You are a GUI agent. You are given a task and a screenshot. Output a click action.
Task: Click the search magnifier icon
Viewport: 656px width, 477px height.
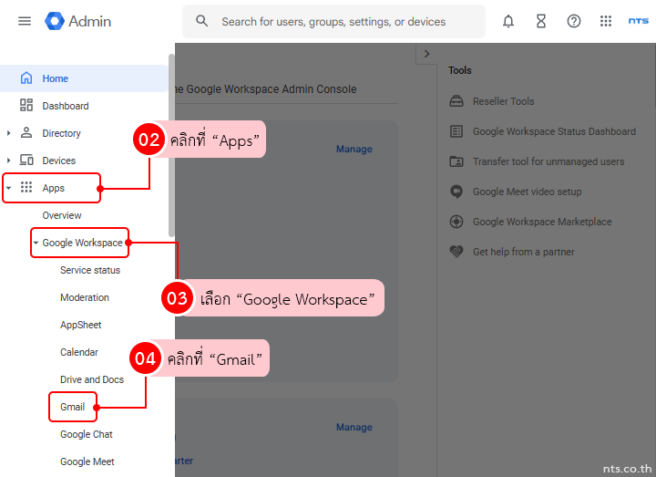(201, 21)
